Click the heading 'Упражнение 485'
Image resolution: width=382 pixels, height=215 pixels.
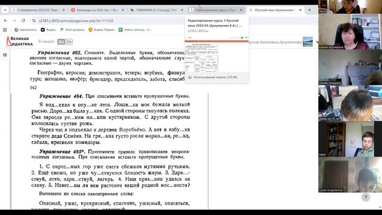63,152
